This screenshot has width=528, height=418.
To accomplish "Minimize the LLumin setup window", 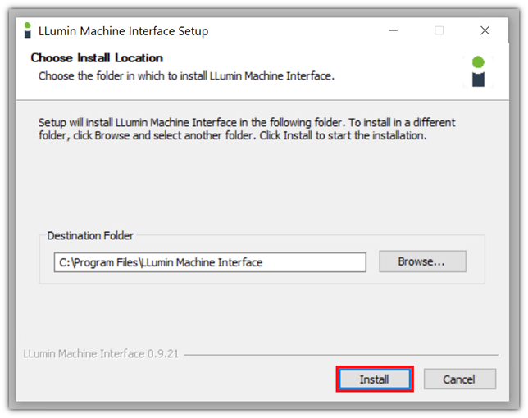I will pyautogui.click(x=394, y=30).
